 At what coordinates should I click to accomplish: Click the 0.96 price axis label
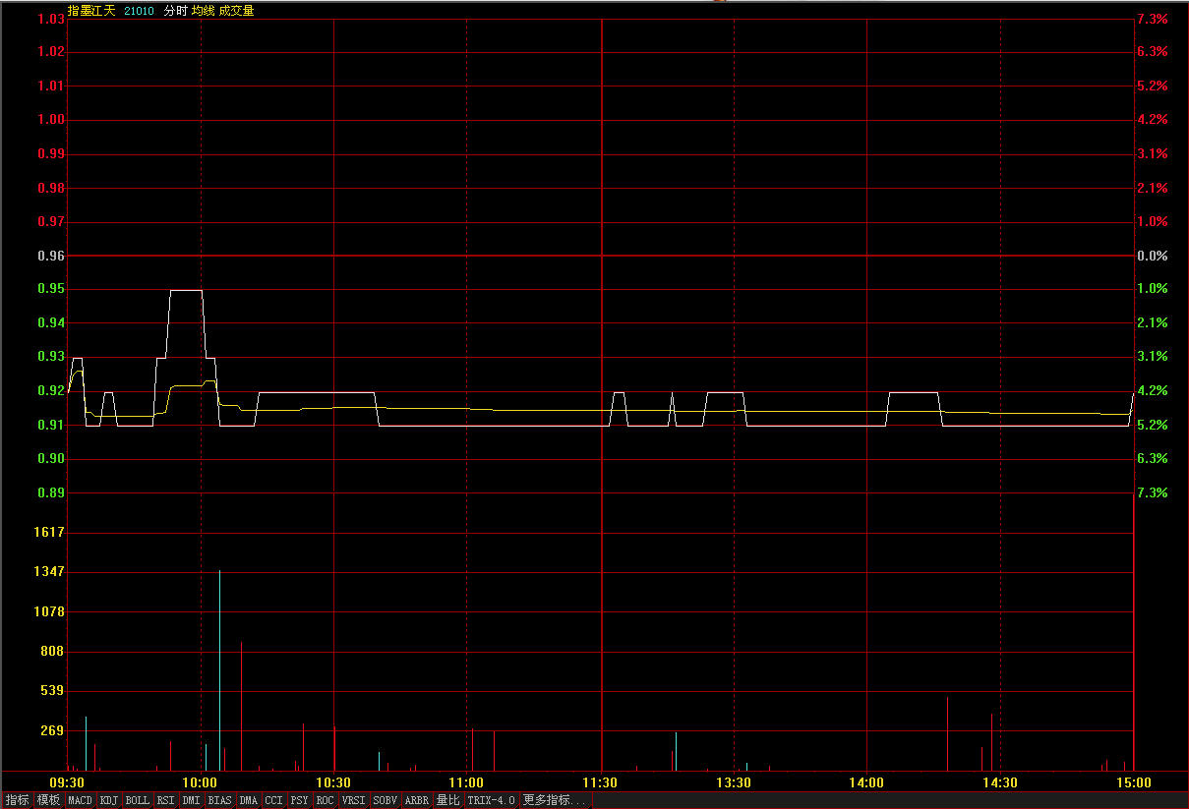51,256
